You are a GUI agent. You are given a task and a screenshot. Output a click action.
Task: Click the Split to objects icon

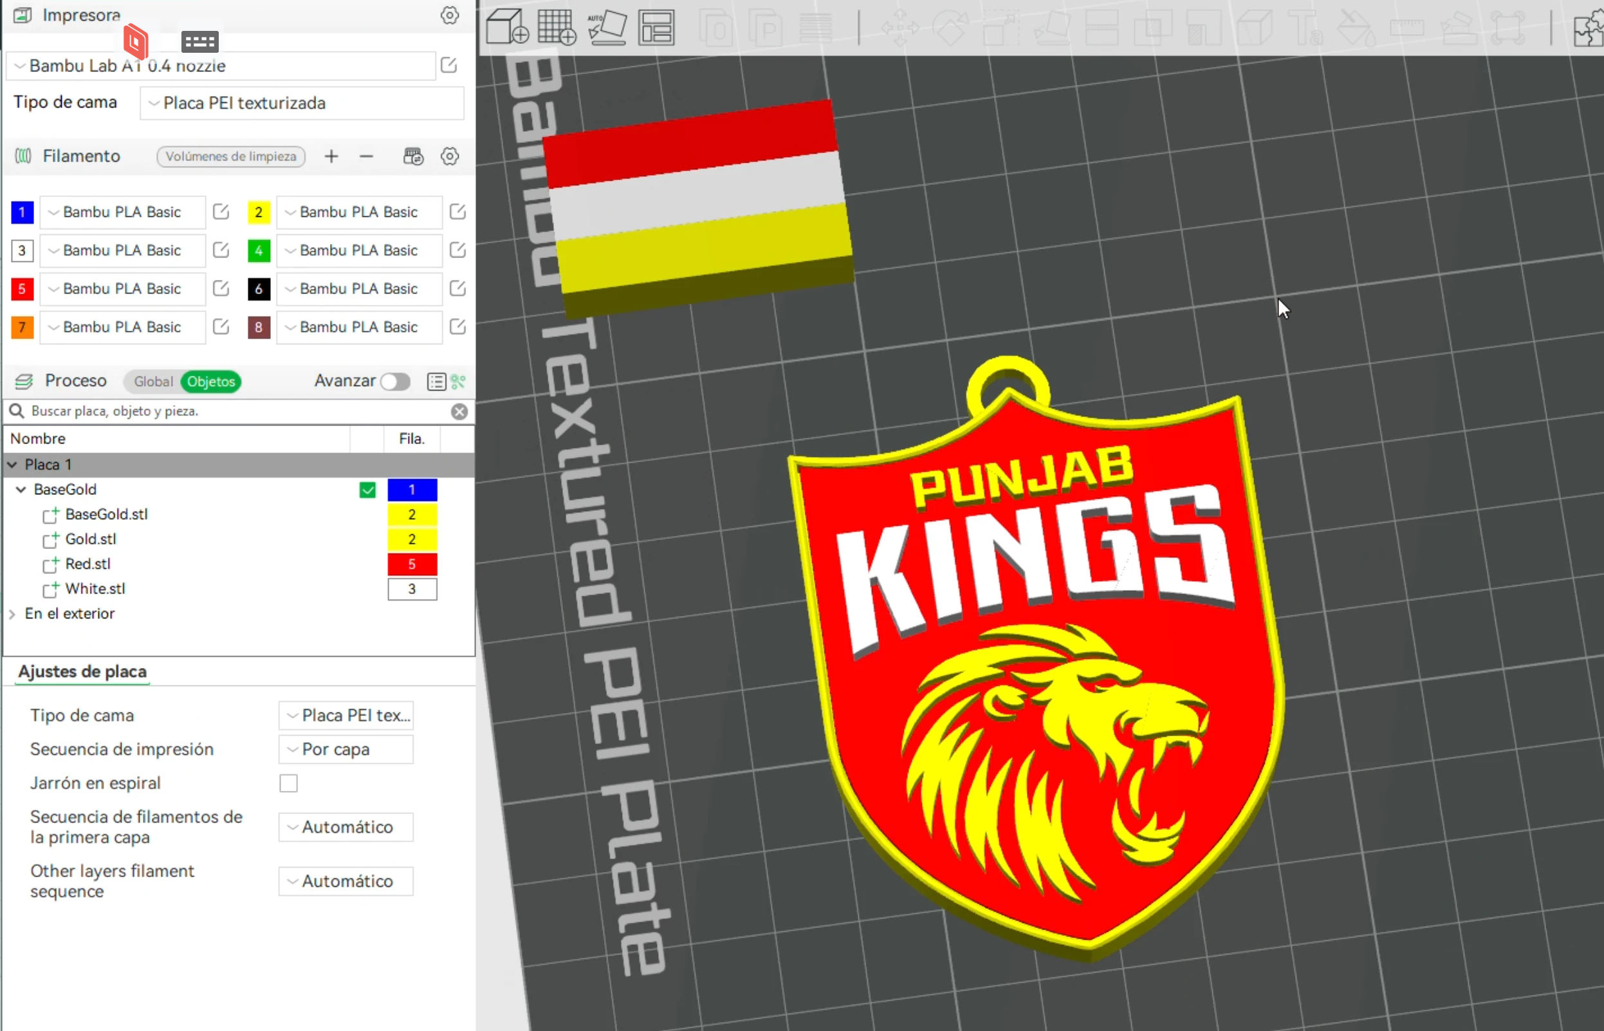point(717,28)
